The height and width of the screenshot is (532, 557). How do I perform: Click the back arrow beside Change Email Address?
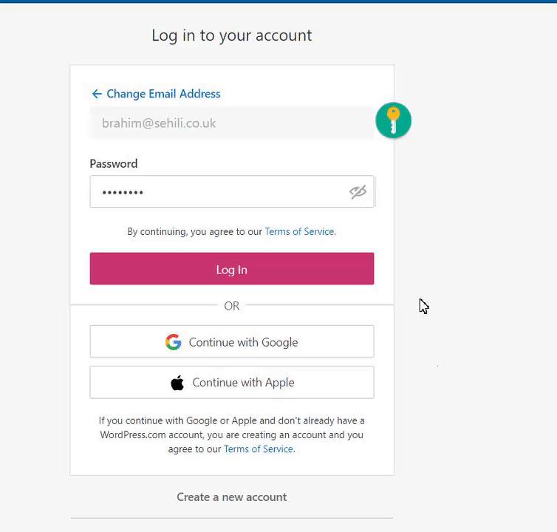97,94
